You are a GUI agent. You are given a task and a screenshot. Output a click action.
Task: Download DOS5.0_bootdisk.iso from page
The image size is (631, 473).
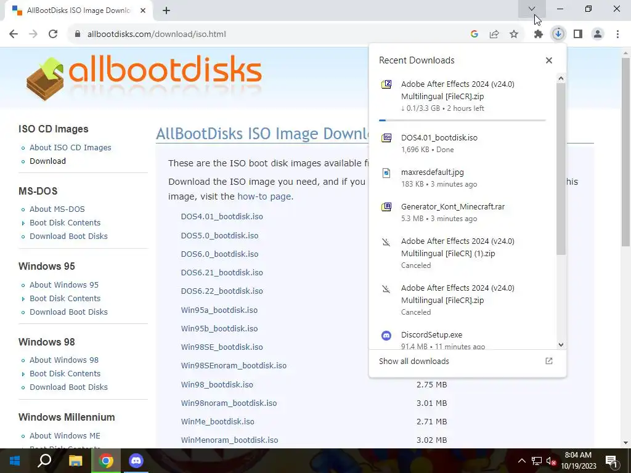[x=220, y=235]
